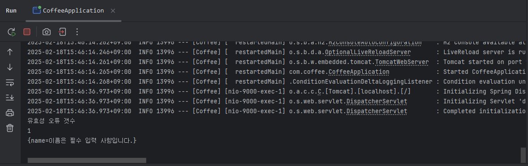Jump down the stack trace with the down arrow
This screenshot has width=528, height=166.
coord(10,67)
